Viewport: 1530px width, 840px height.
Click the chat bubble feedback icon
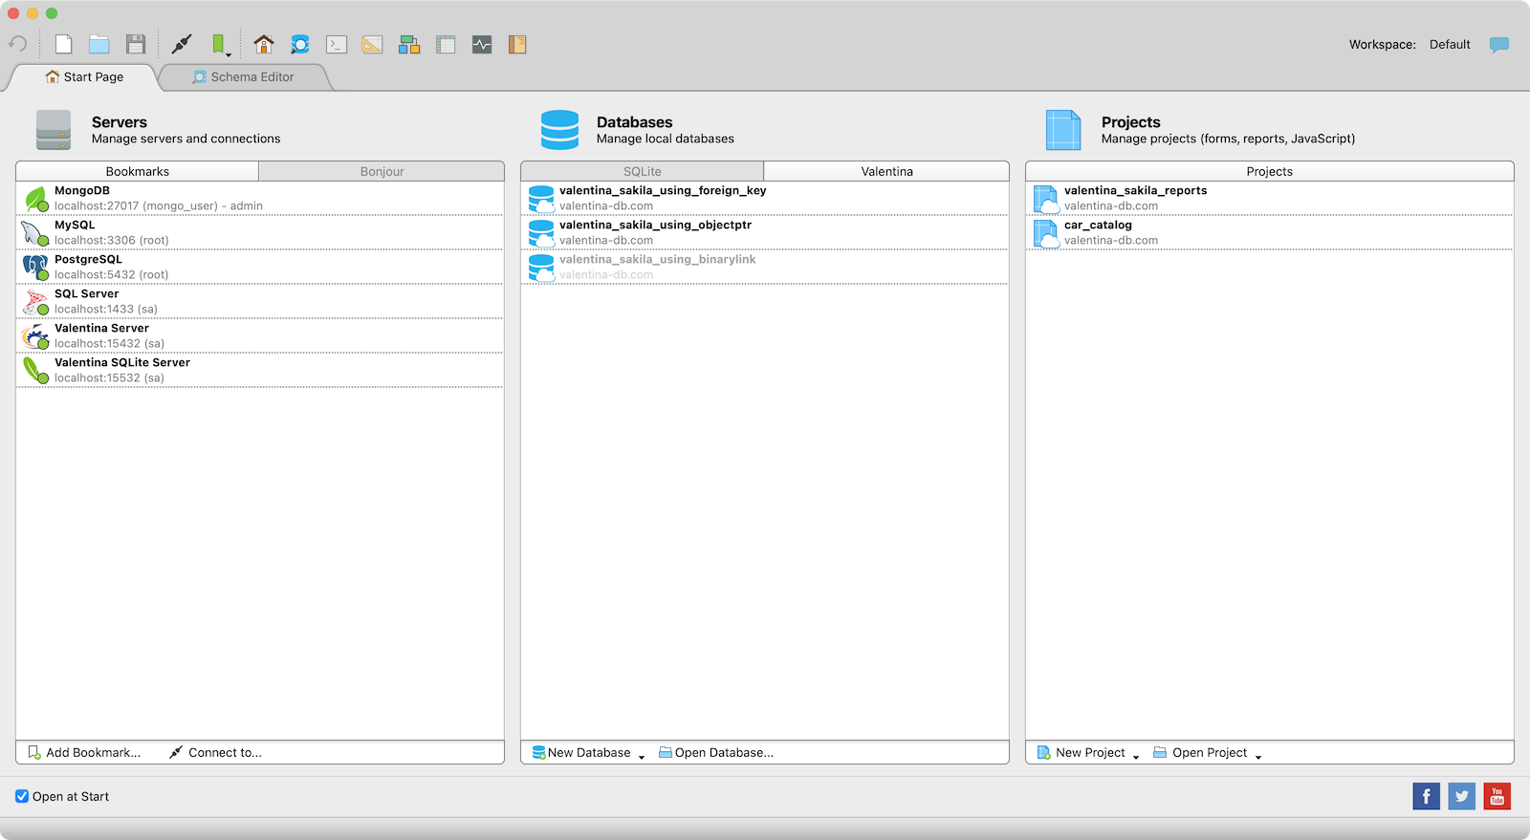[x=1499, y=45]
